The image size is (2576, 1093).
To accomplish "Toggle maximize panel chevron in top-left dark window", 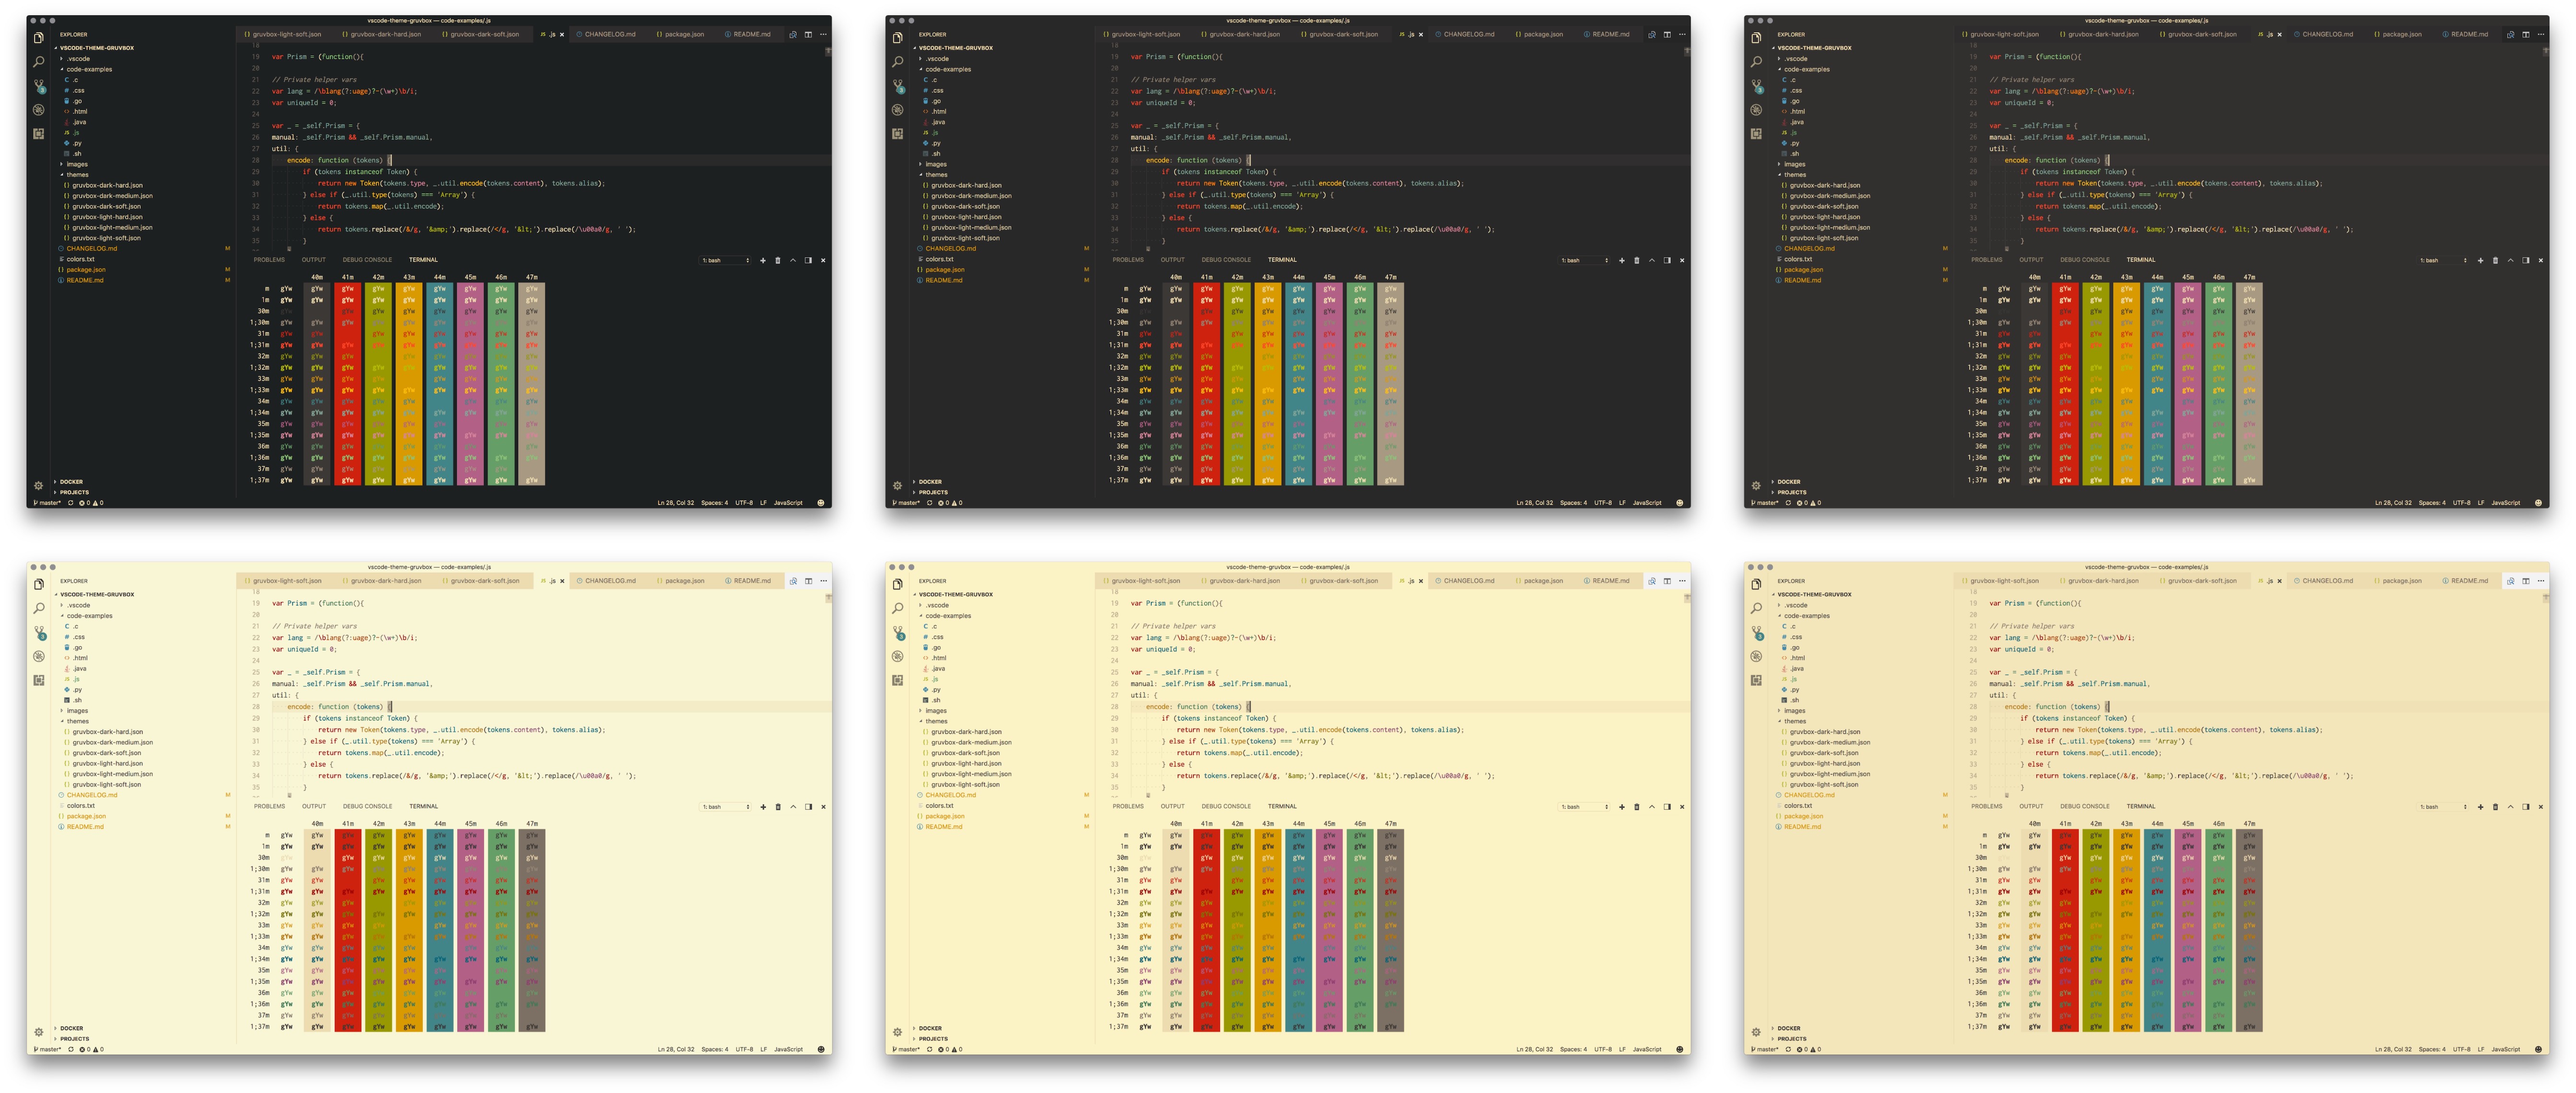I will pyautogui.click(x=793, y=260).
